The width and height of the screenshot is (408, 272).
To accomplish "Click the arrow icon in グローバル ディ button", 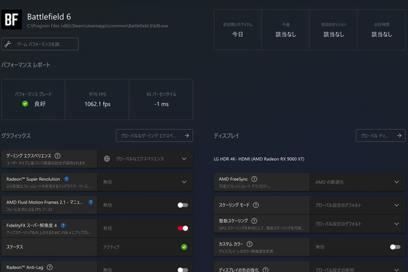I will click(399, 135).
